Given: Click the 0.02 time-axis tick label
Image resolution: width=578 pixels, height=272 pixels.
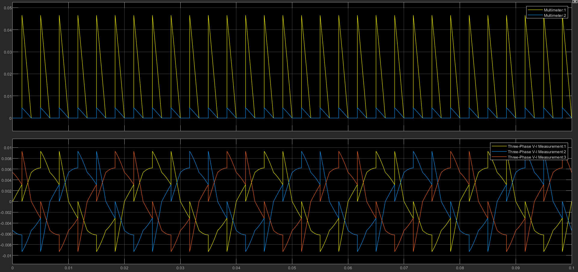Looking at the screenshot, I should (x=124, y=268).
